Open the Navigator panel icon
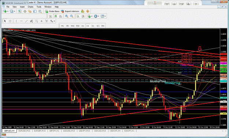The height and width of the screenshot is (138, 229). pyautogui.click(x=30, y=11)
